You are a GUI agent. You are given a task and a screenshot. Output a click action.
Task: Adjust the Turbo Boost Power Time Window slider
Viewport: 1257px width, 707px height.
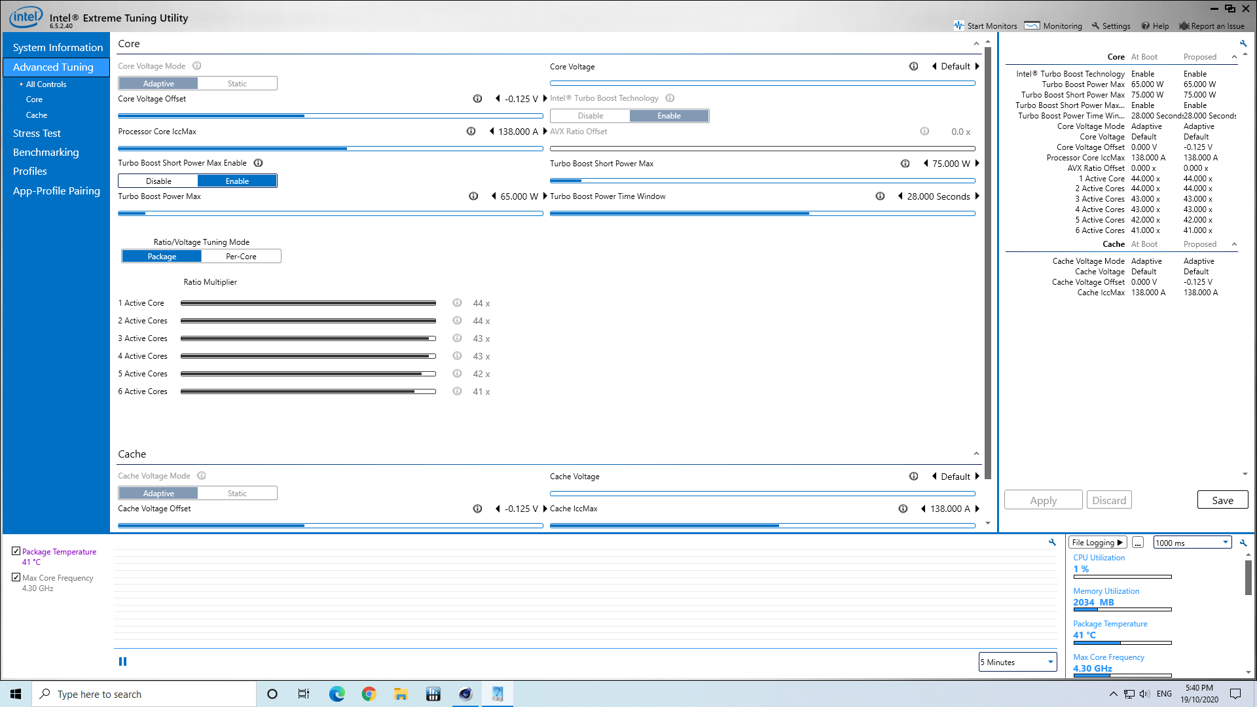coord(762,213)
